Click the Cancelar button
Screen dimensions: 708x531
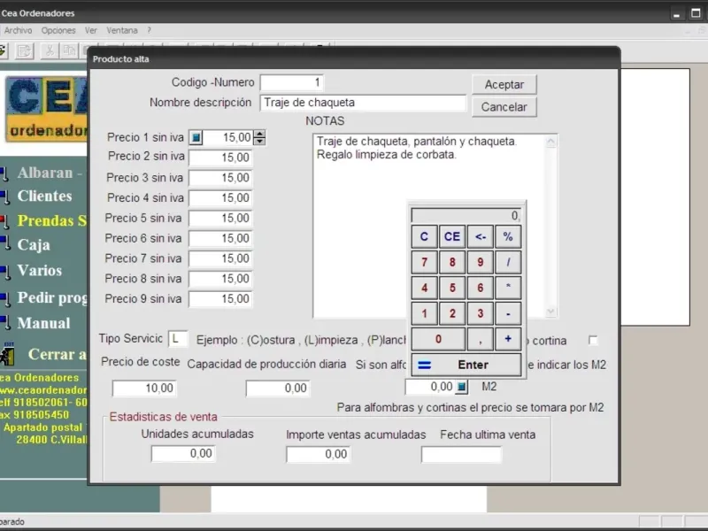click(504, 107)
